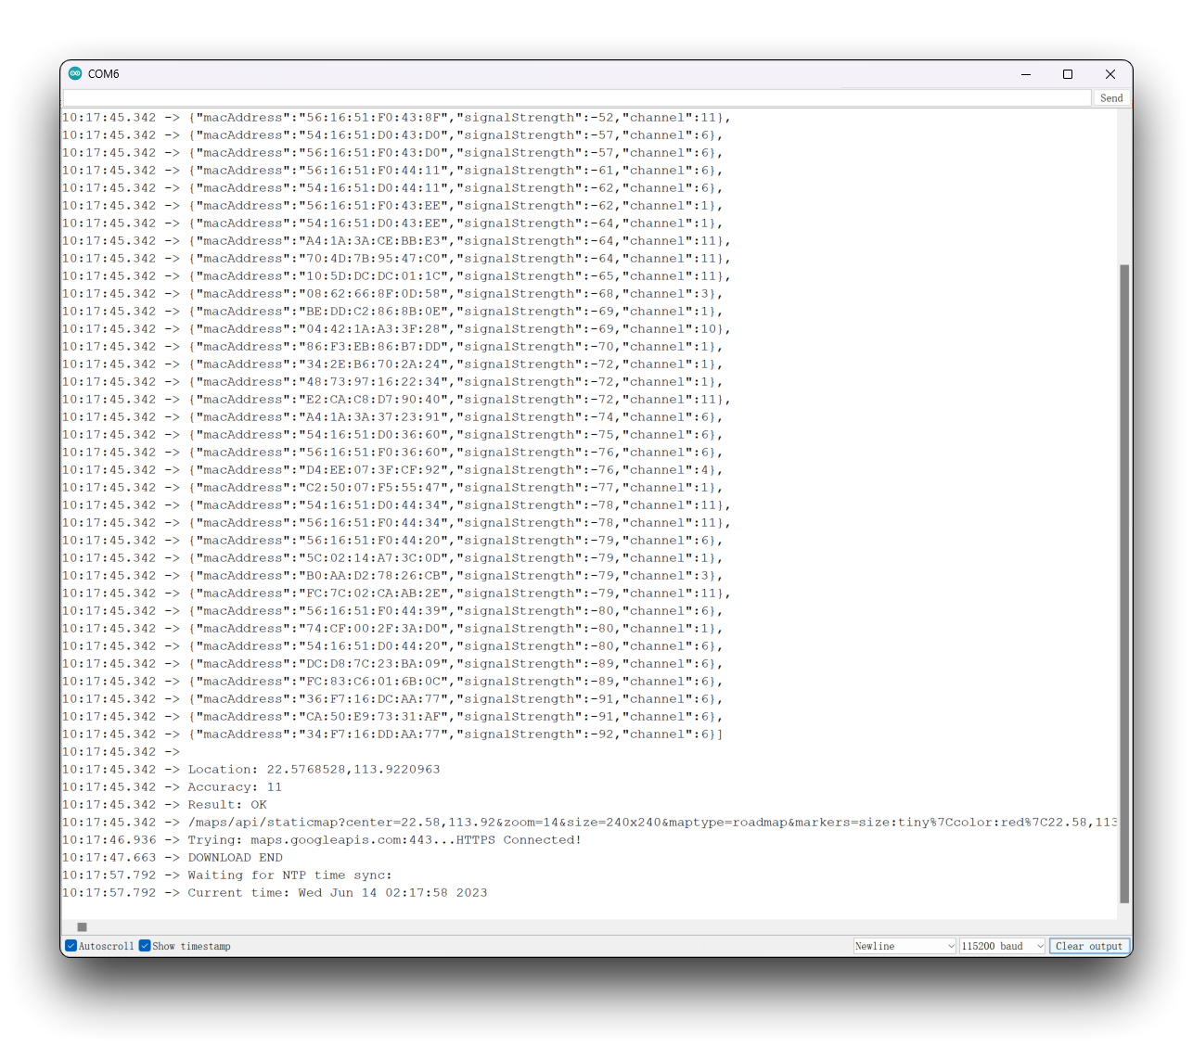Click the line with macAddress CA:50:E9:73:31:AF
The height and width of the screenshot is (1047, 1193).
coord(392,717)
